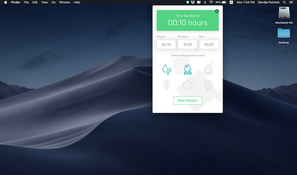Click the Meditate label

click(x=182, y=36)
